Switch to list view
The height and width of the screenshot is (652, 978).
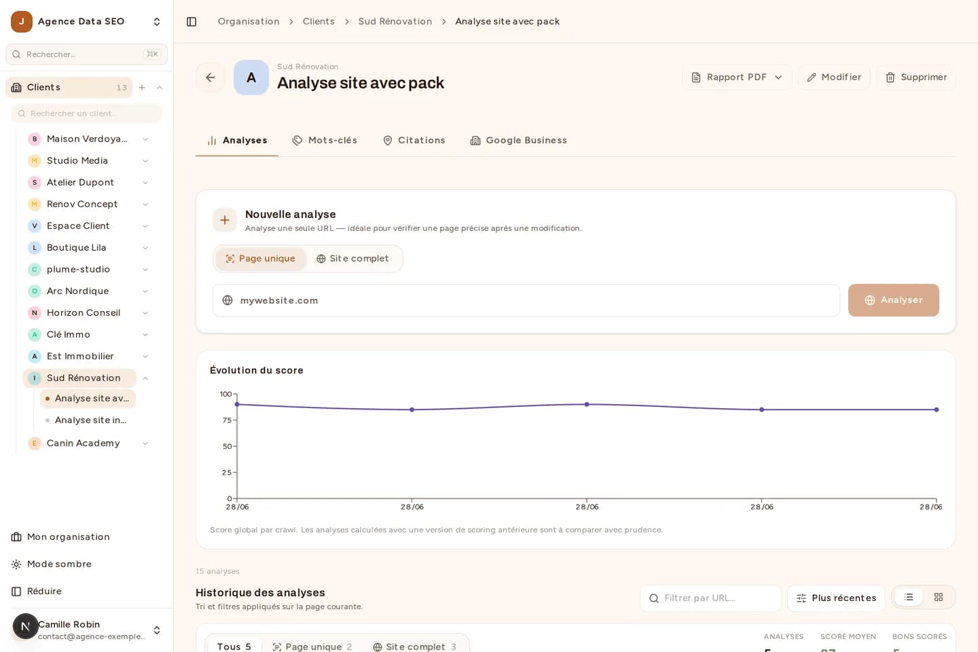tap(909, 597)
